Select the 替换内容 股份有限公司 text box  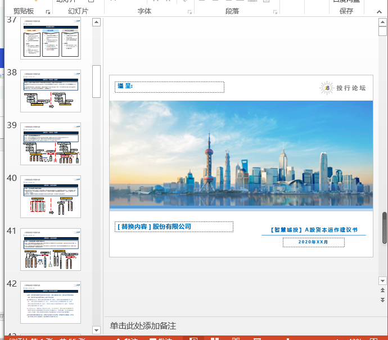174,226
